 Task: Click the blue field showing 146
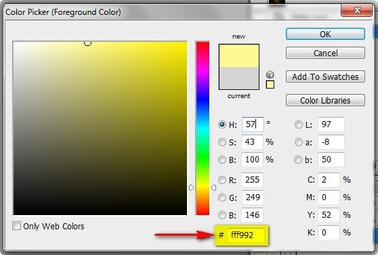(x=252, y=215)
